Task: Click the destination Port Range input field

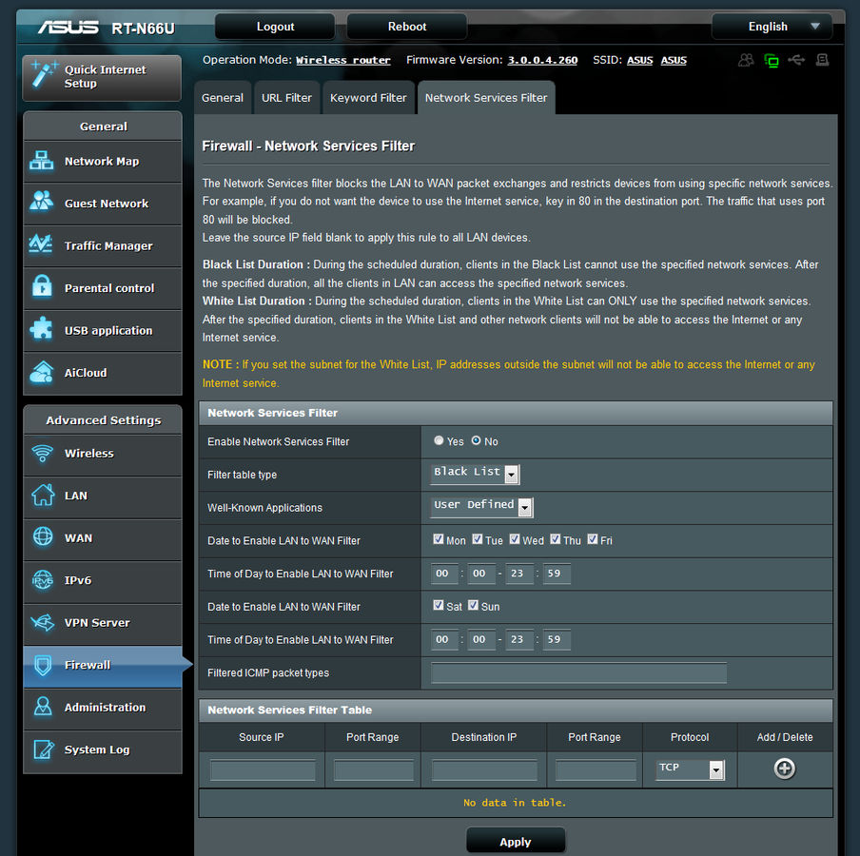Action: click(x=596, y=769)
